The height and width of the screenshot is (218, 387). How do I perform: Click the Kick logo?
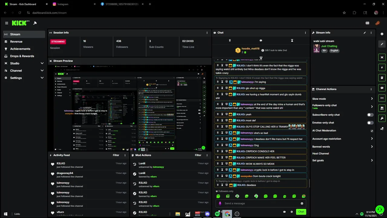click(21, 23)
